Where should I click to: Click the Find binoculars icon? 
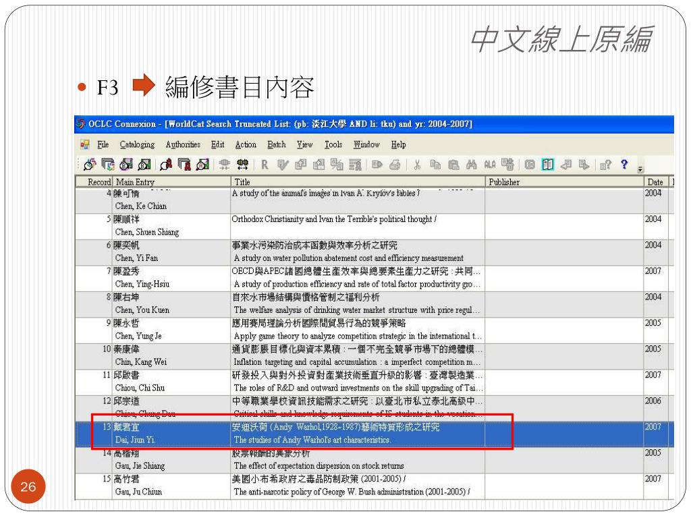click(472, 165)
